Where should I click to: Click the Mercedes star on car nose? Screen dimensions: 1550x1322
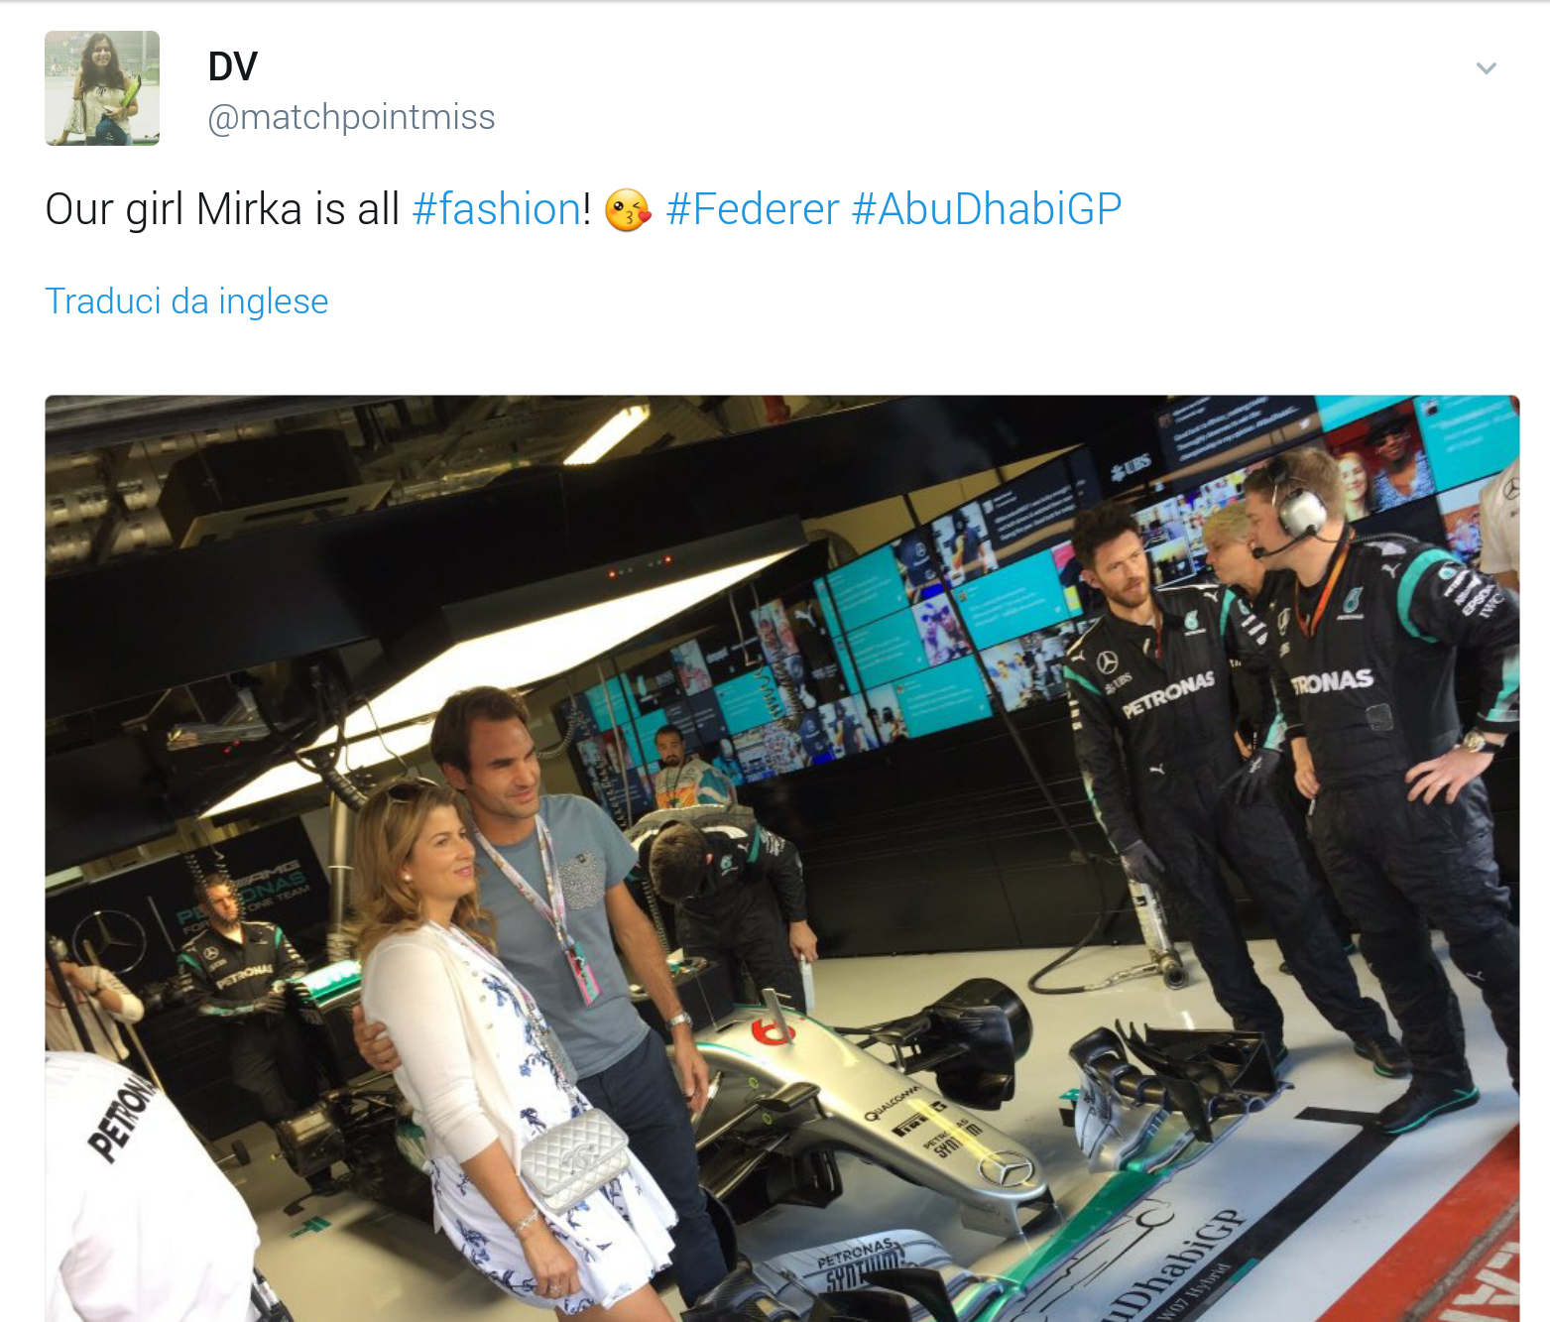pyautogui.click(x=1007, y=1172)
